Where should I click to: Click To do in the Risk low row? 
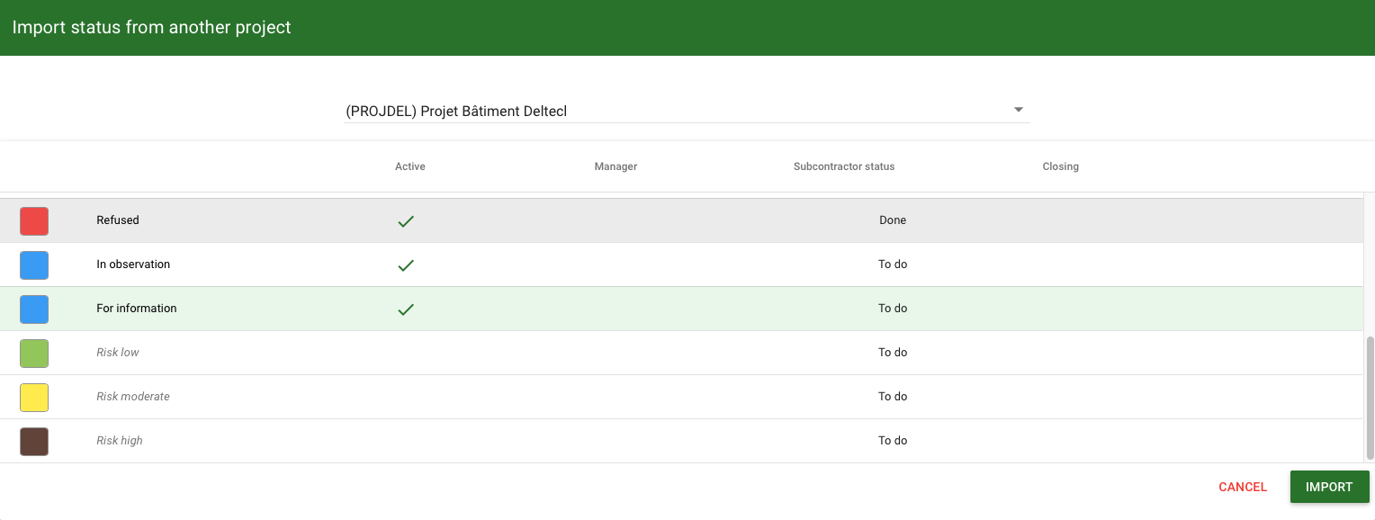(893, 352)
